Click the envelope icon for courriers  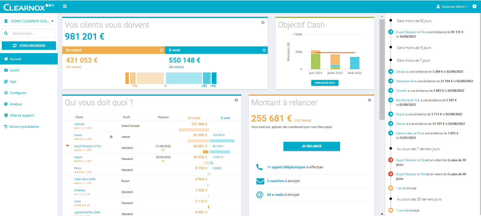(x=260, y=181)
